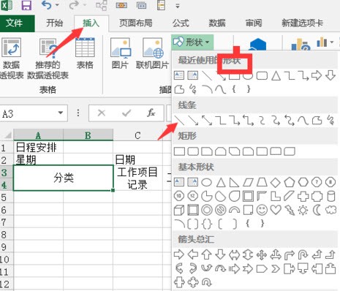Select the cell containing 日期

pyautogui.click(x=137, y=159)
